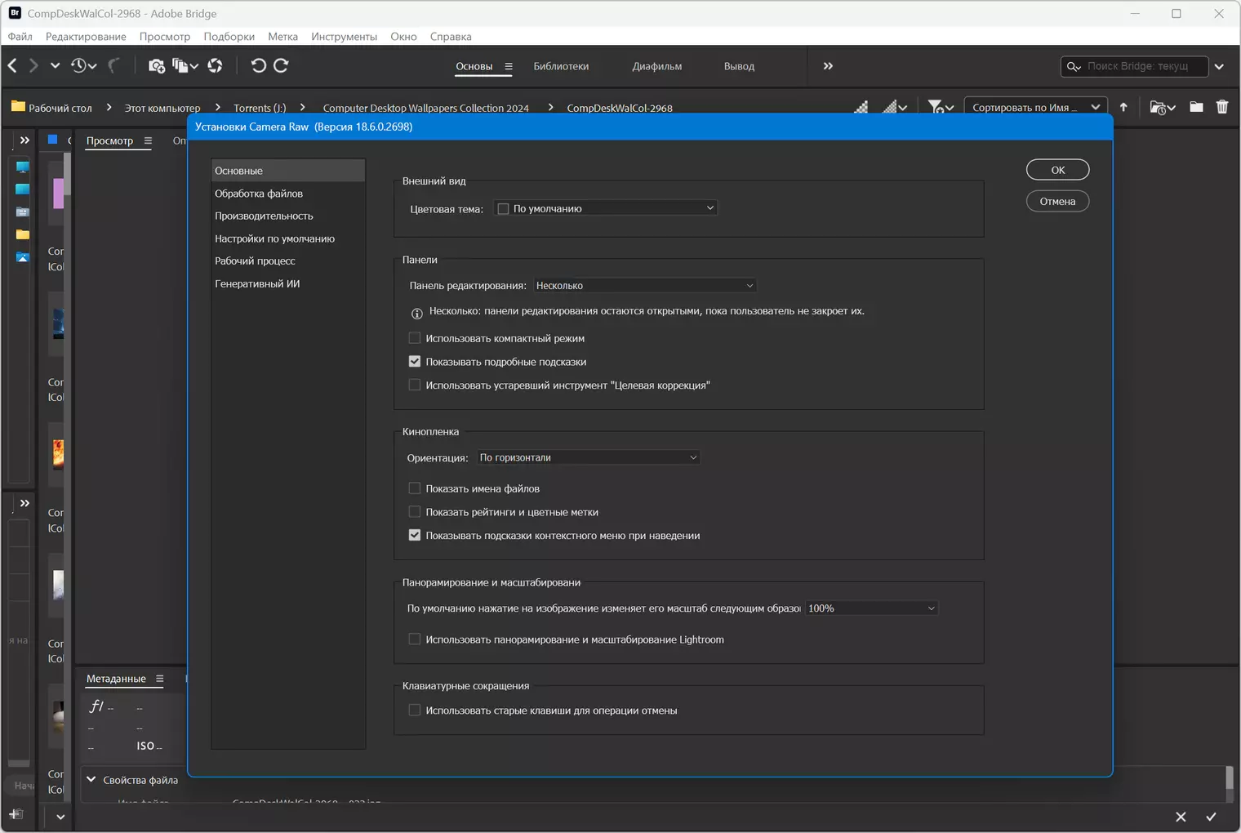The width and height of the screenshot is (1241, 833).
Task: Open the Метаданные panel menu icon
Action: click(160, 679)
